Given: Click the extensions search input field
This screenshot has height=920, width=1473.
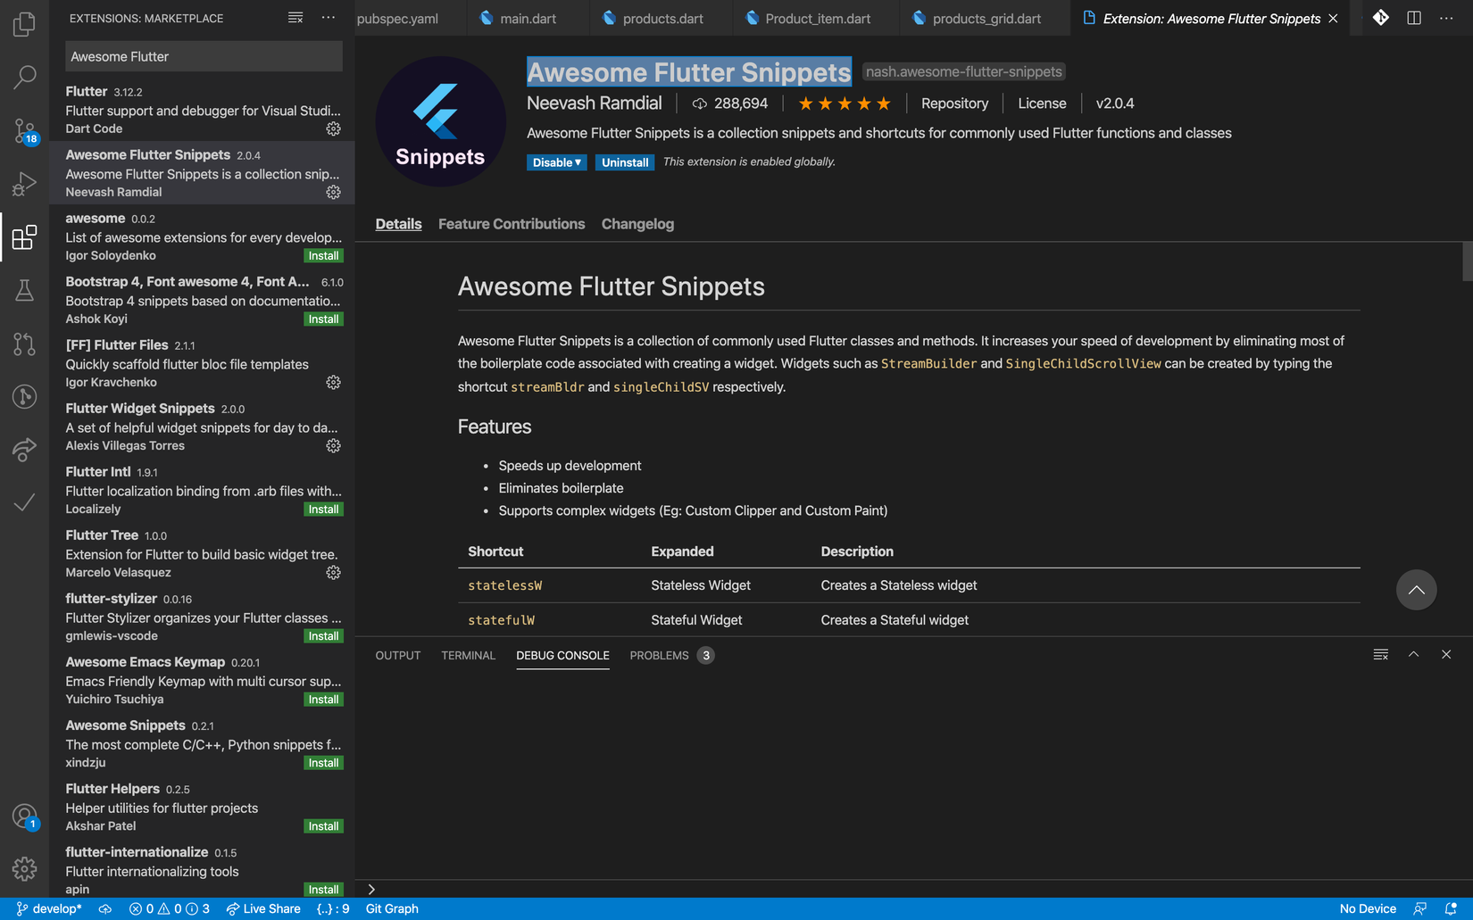Looking at the screenshot, I should (x=204, y=56).
